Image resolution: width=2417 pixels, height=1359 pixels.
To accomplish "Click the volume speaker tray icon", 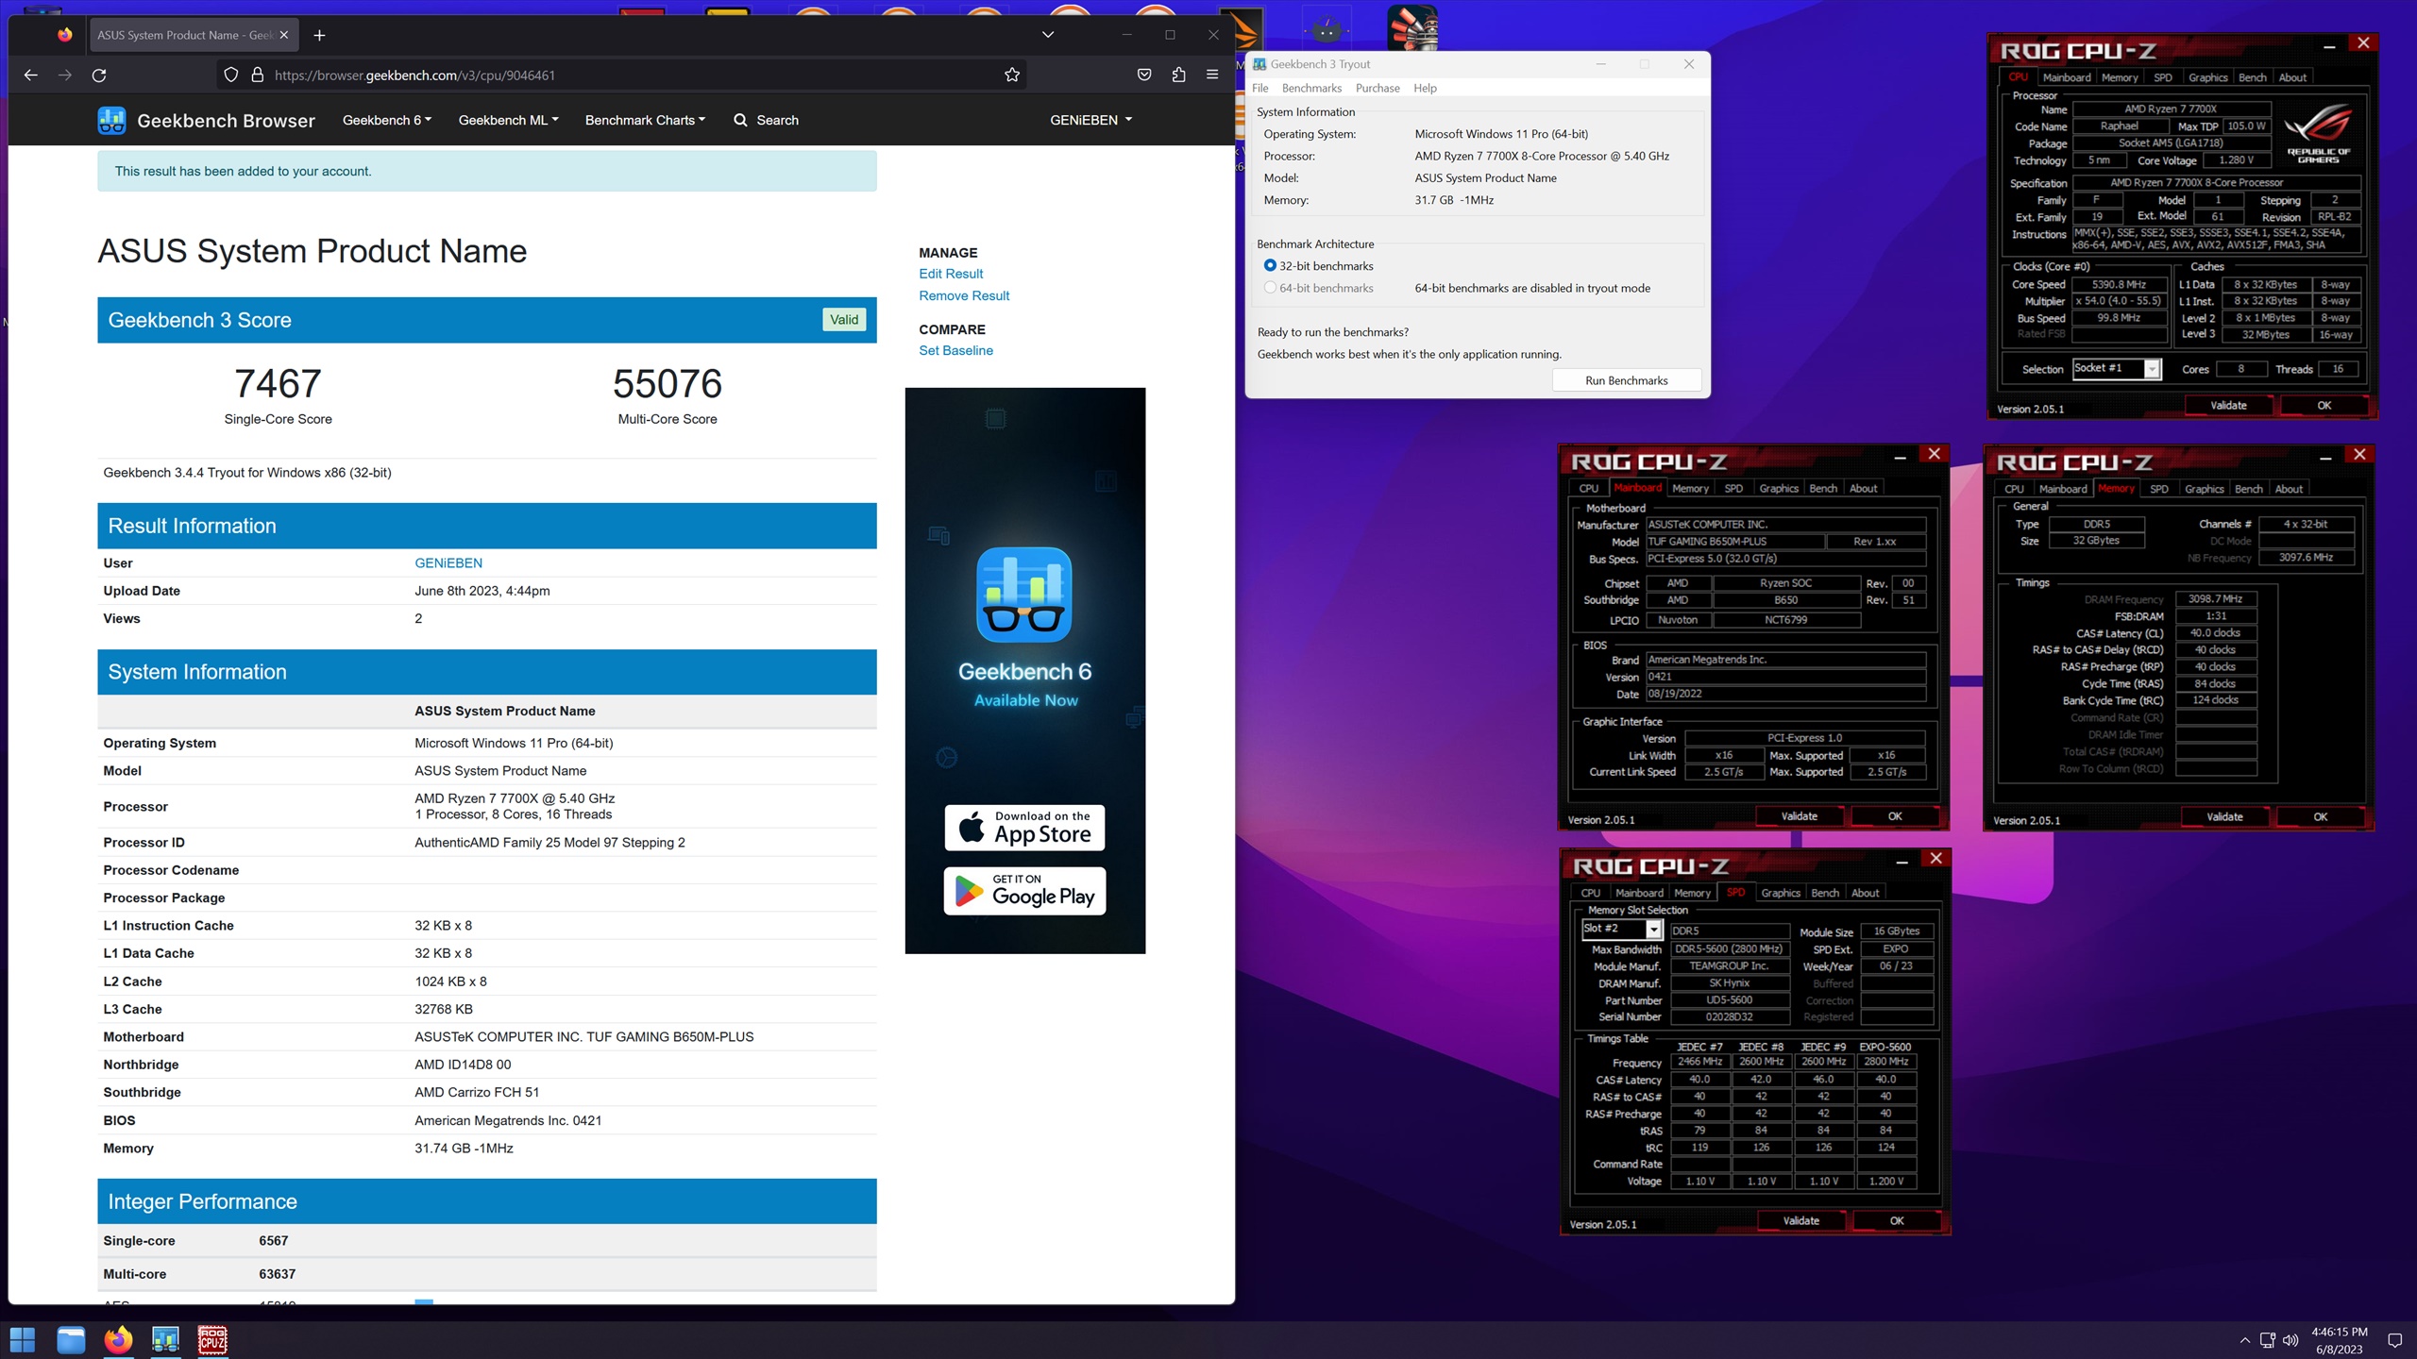I will coord(2290,1340).
